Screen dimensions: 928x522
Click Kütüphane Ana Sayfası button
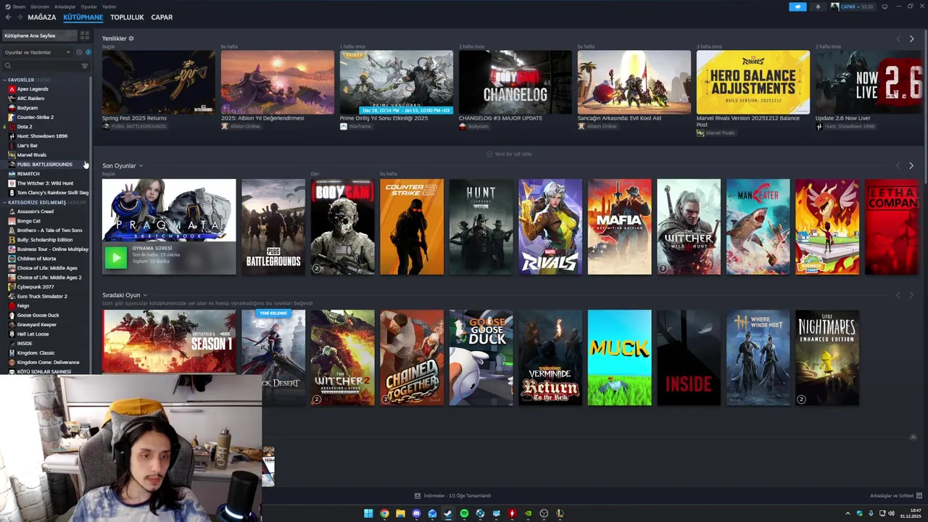coord(39,36)
